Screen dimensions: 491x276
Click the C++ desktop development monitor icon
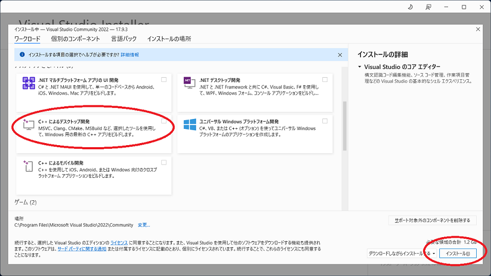[x=29, y=125]
